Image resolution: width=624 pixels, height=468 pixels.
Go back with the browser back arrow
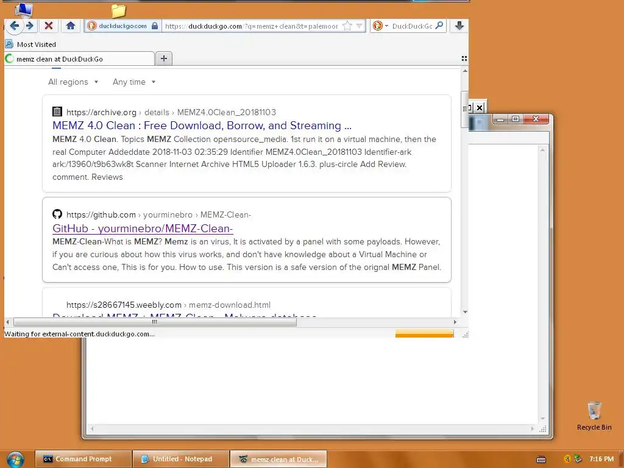[15, 26]
